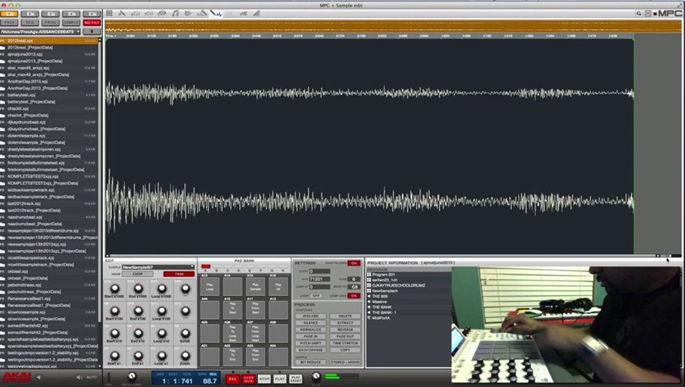Select pad bank D
This screenshot has height=387, width=685.
[240, 266]
